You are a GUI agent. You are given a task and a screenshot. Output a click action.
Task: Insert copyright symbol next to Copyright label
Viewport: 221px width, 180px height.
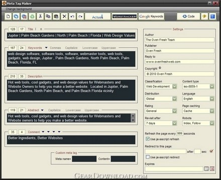160,68
